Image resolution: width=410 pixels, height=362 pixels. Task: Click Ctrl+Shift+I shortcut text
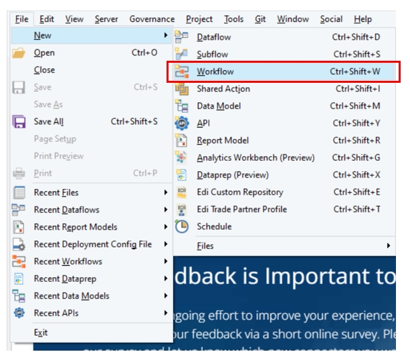point(358,89)
